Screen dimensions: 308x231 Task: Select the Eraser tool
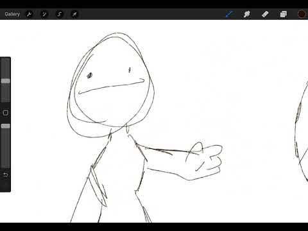[x=265, y=14]
